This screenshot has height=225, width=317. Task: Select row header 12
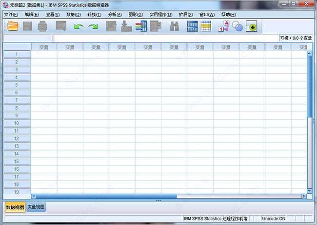point(17,138)
